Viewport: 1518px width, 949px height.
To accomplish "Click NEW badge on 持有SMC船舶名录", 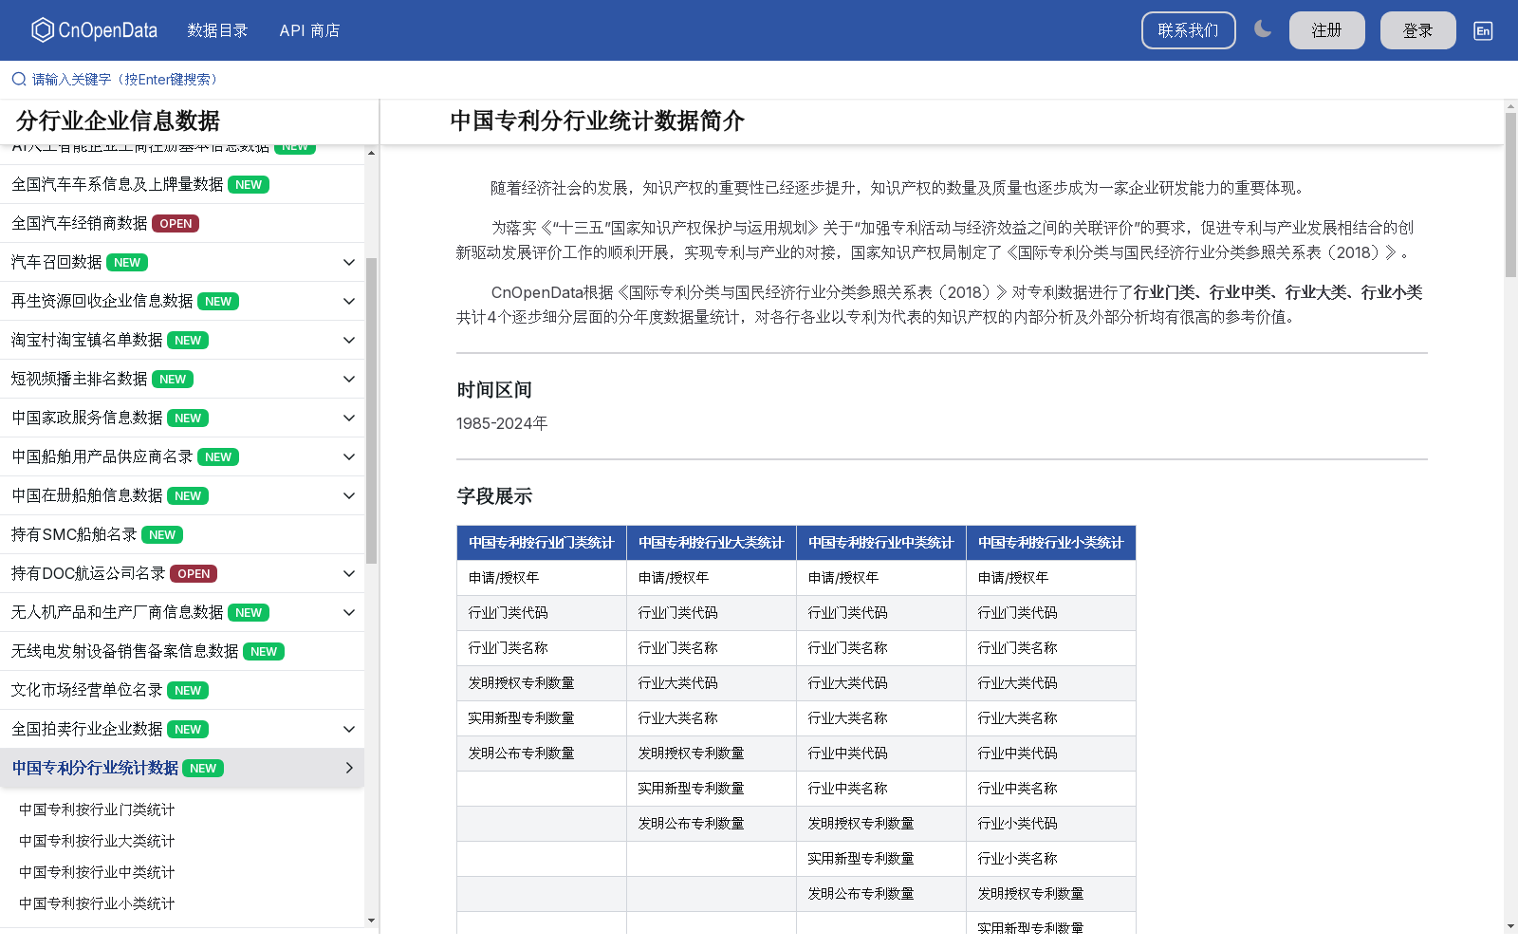I will (x=162, y=535).
